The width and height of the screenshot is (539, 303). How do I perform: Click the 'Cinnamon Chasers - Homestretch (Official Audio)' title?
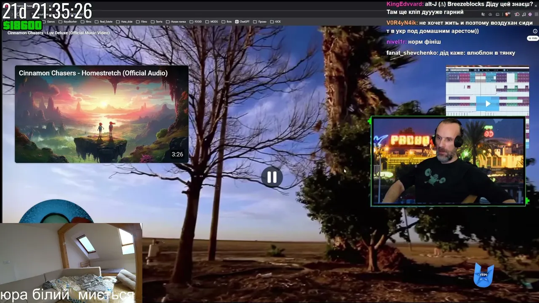click(93, 73)
